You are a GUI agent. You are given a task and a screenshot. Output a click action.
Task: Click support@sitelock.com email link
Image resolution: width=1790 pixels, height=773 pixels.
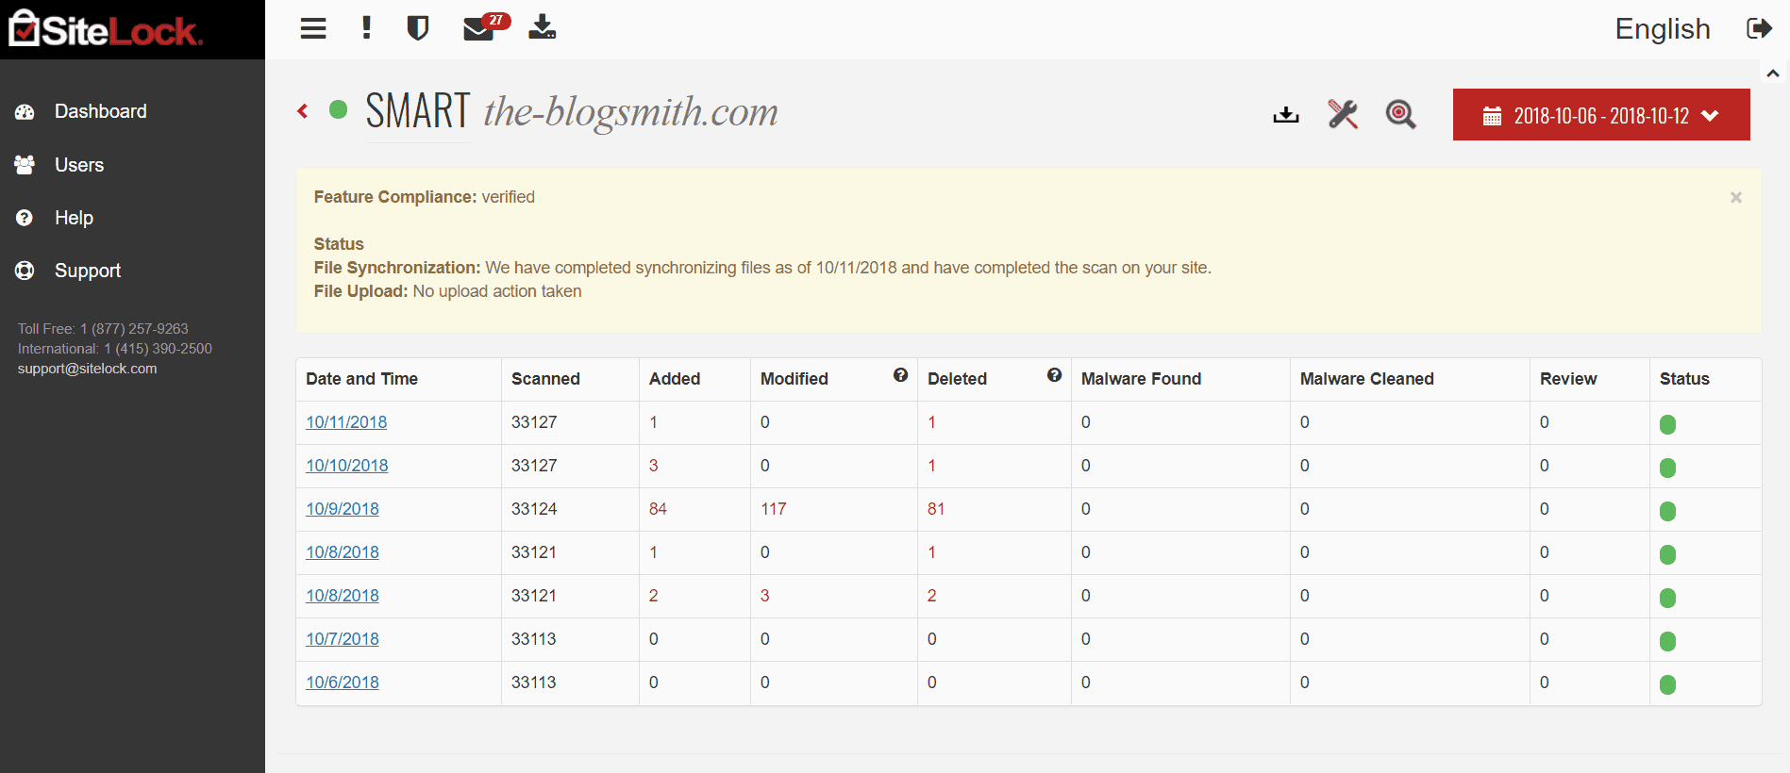(87, 369)
